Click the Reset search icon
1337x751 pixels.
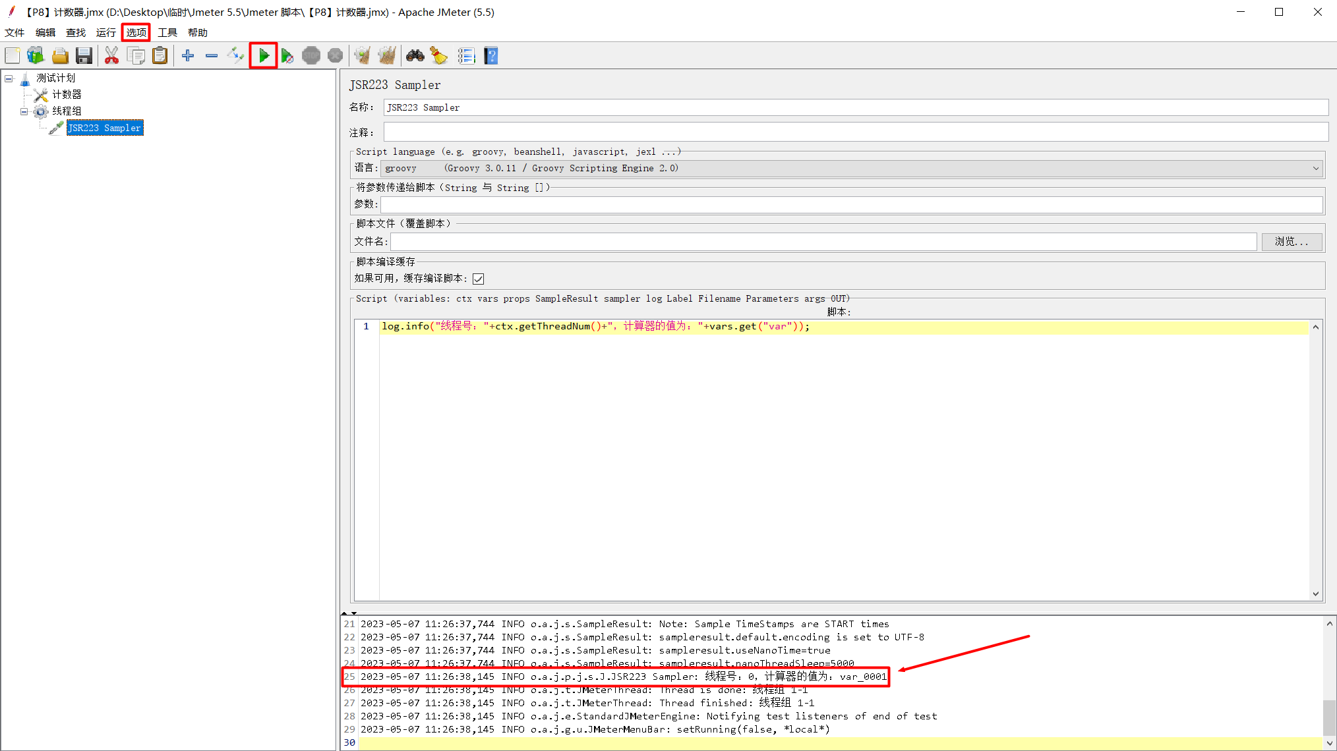click(439, 56)
